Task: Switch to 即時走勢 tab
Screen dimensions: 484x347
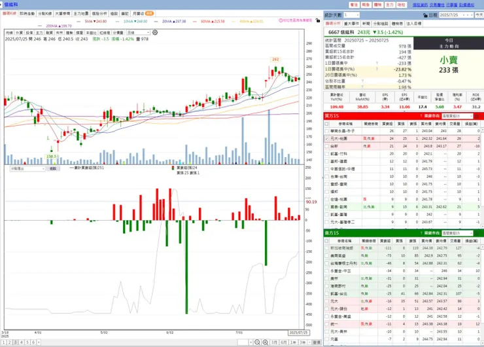Action: tap(27, 14)
